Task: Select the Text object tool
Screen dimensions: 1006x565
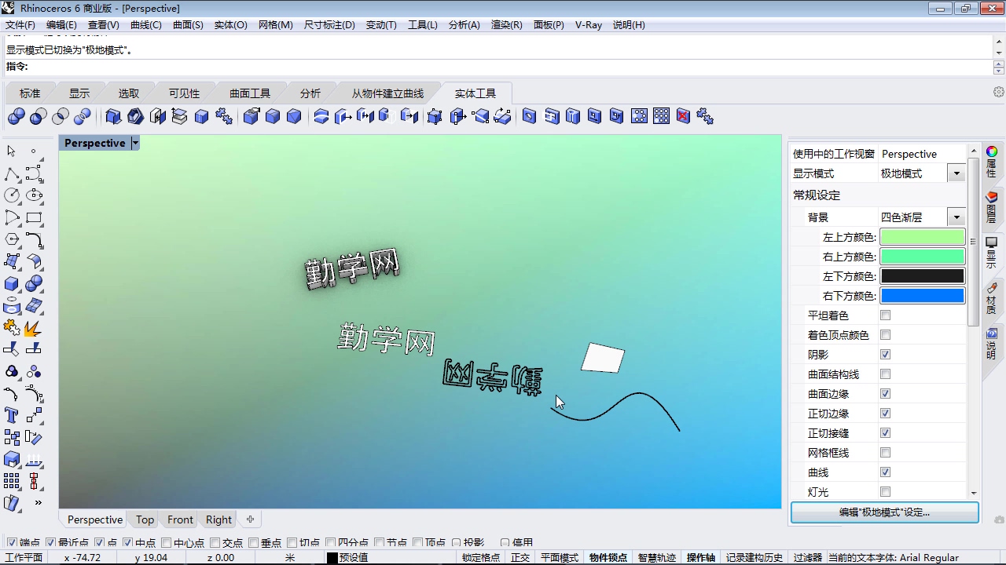Action: click(12, 415)
